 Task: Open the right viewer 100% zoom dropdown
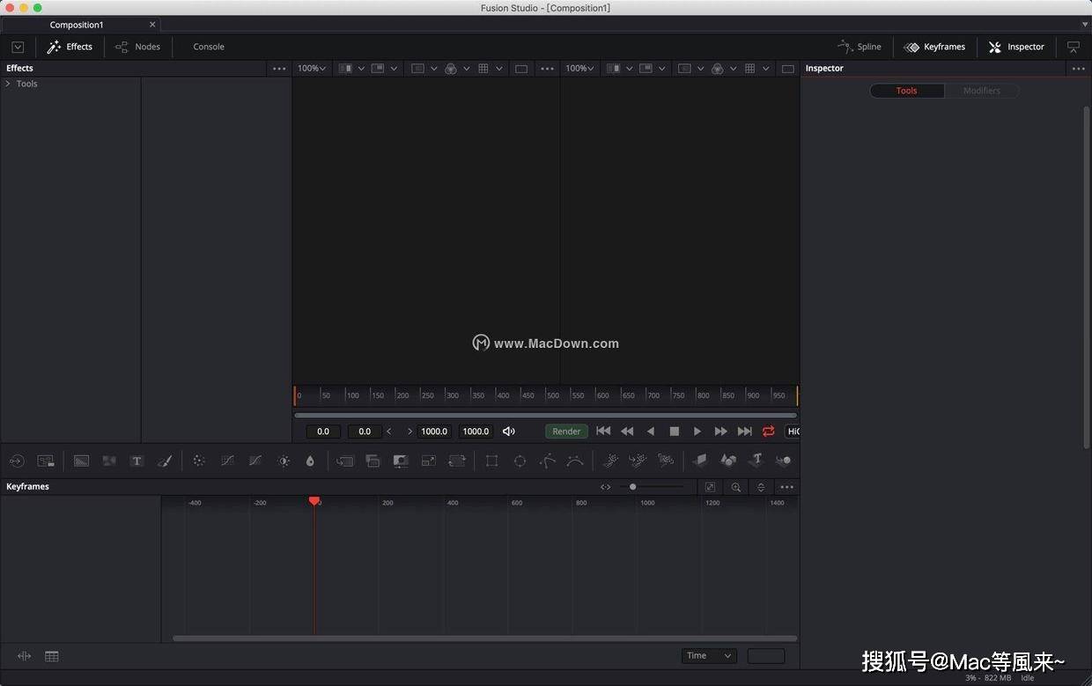[x=579, y=69]
